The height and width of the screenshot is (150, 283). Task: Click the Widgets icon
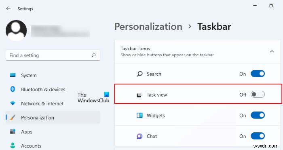pyautogui.click(x=139, y=115)
